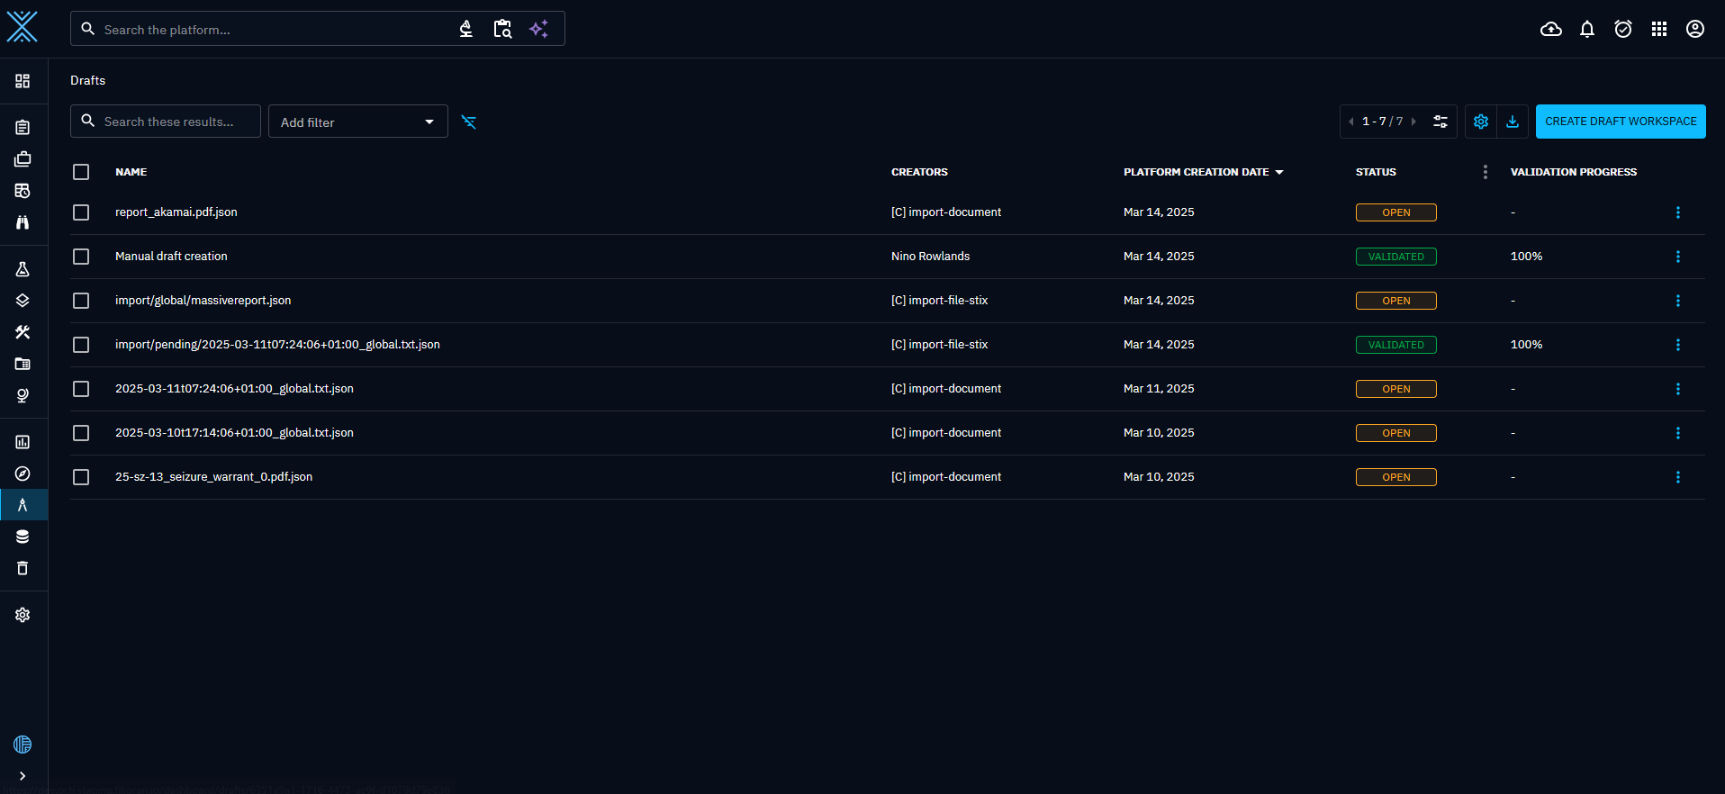Open the import/global/massivereport.json draft
This screenshot has width=1725, height=794.
(203, 301)
